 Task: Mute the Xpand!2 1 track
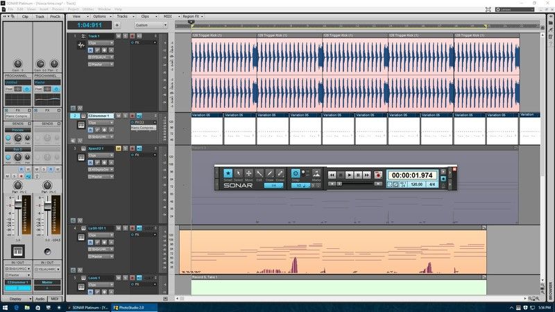(119, 148)
